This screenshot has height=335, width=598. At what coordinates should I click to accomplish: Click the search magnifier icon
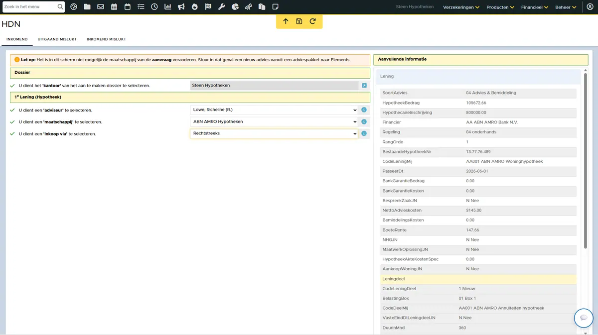pos(60,7)
